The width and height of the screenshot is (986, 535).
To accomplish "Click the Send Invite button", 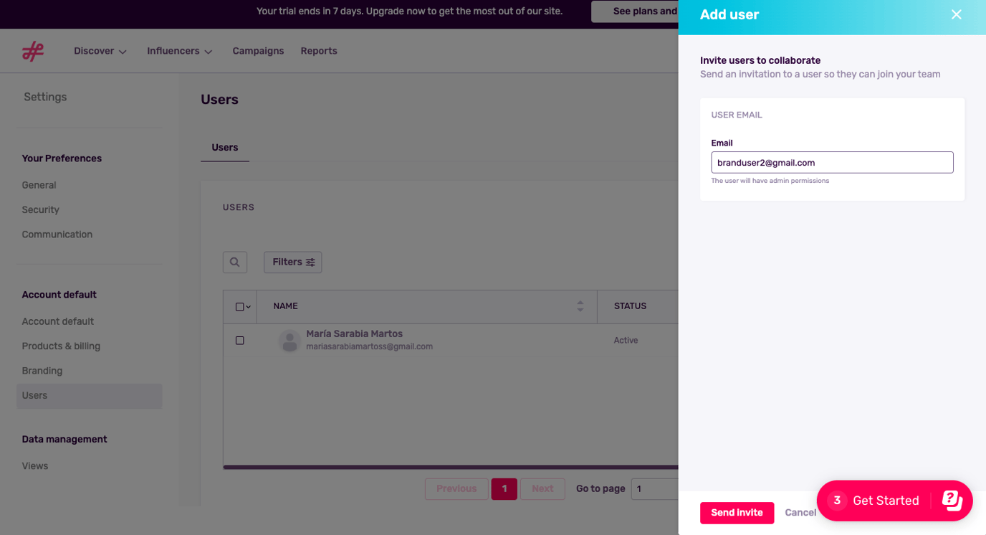I will pos(737,513).
